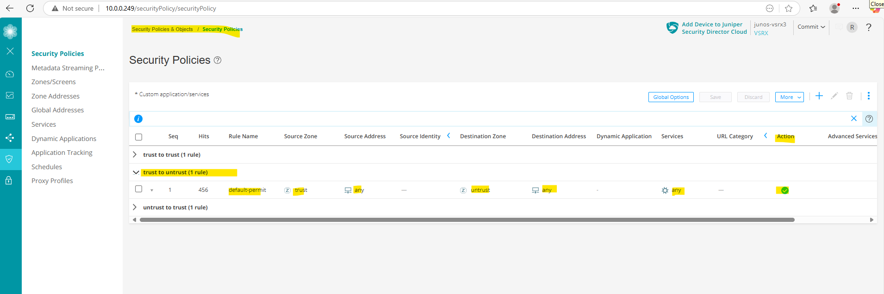Screen dimensions: 884x294
Task: Check the default-permit rule checkbox
Action: click(138, 189)
